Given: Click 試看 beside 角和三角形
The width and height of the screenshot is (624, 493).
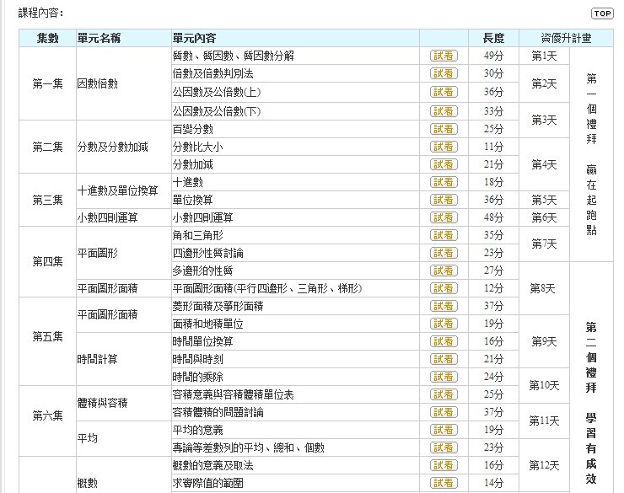Looking at the screenshot, I should coord(444,235).
